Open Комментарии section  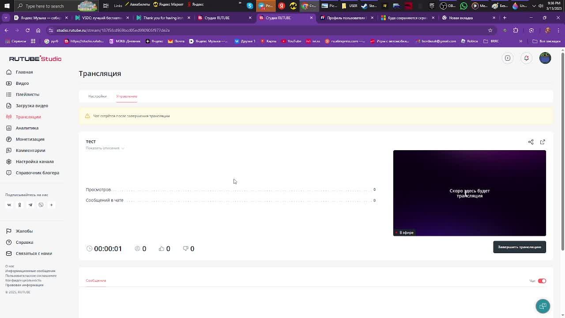[30, 150]
